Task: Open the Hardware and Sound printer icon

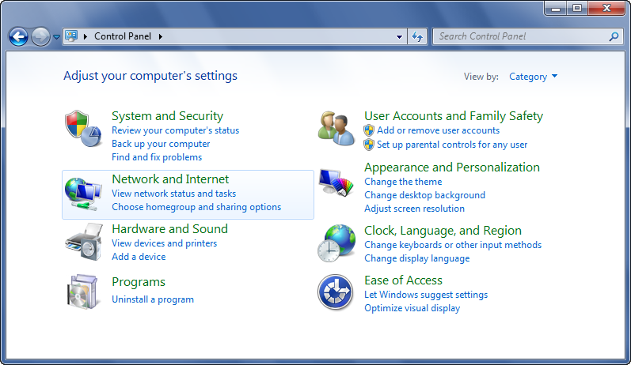Action: coord(83,242)
